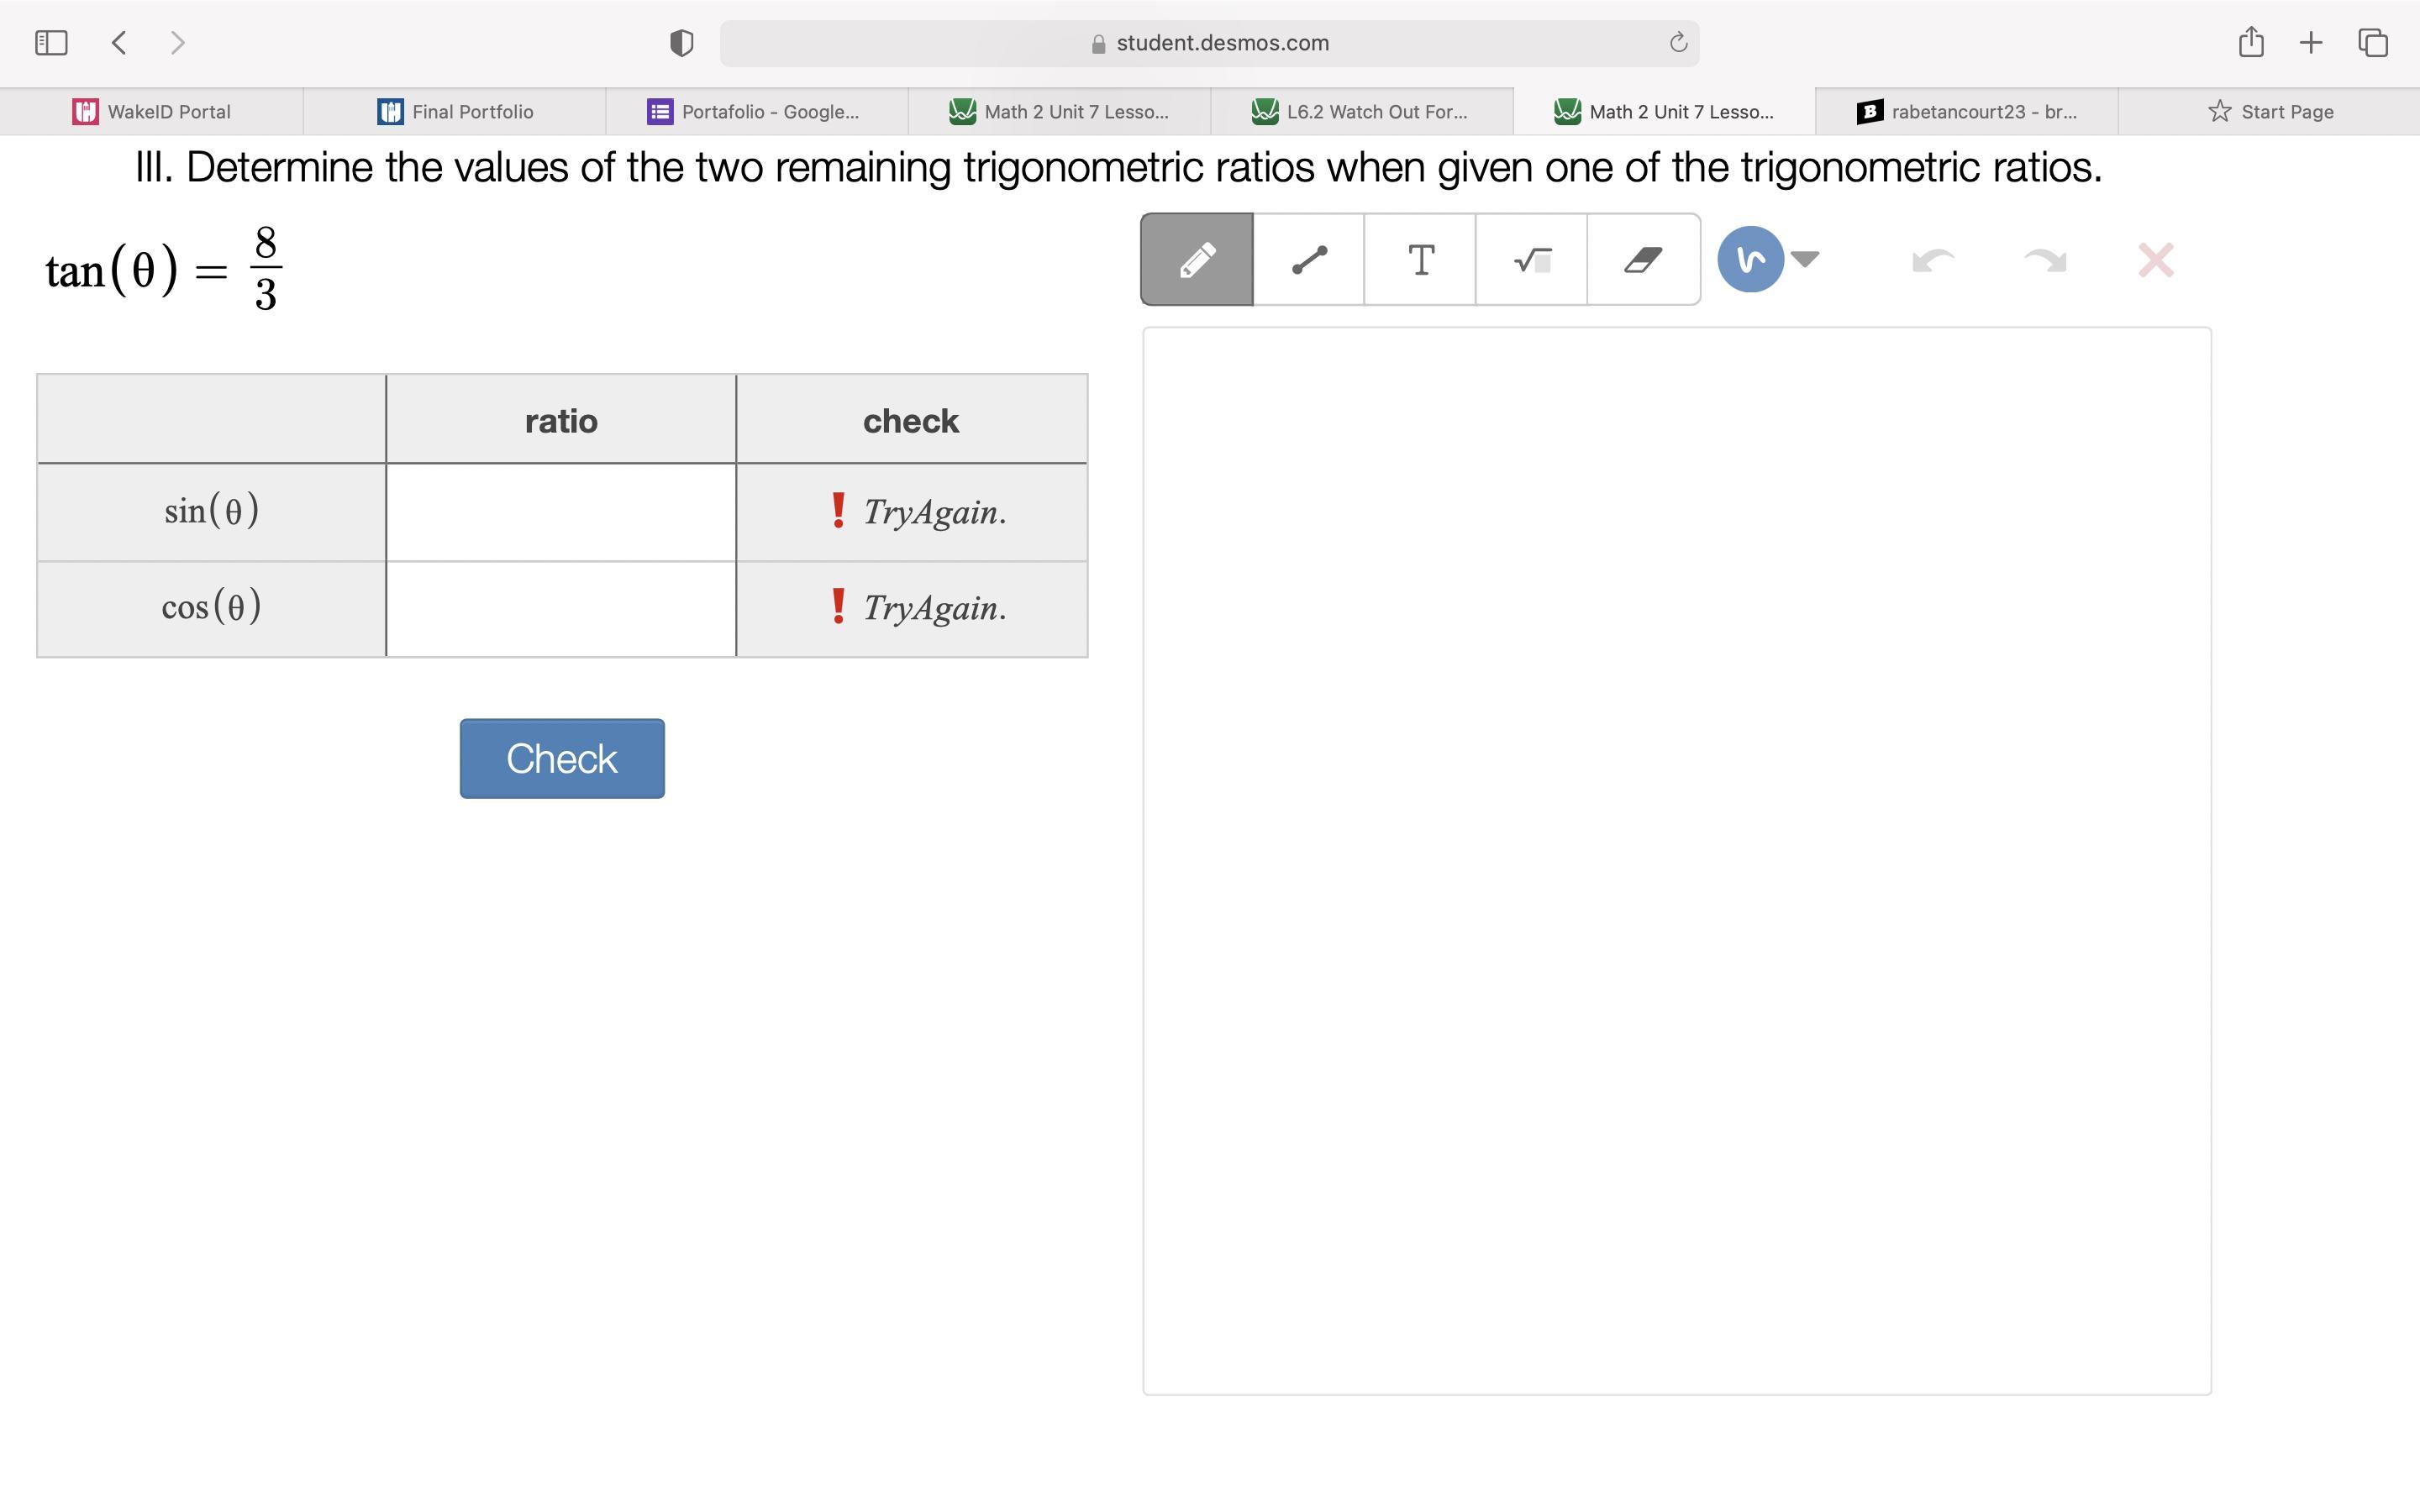Select the line drawing tool
This screenshot has height=1512, width=2420.
pos(1309,260)
